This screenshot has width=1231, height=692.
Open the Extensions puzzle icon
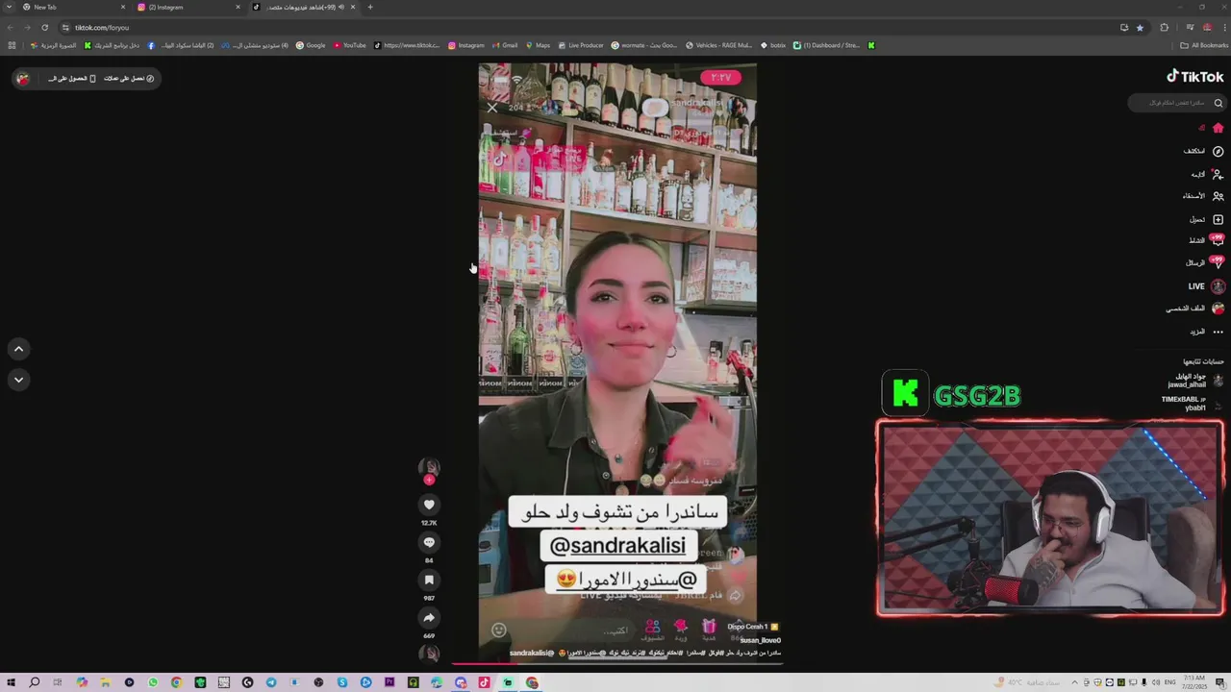(x=1165, y=28)
